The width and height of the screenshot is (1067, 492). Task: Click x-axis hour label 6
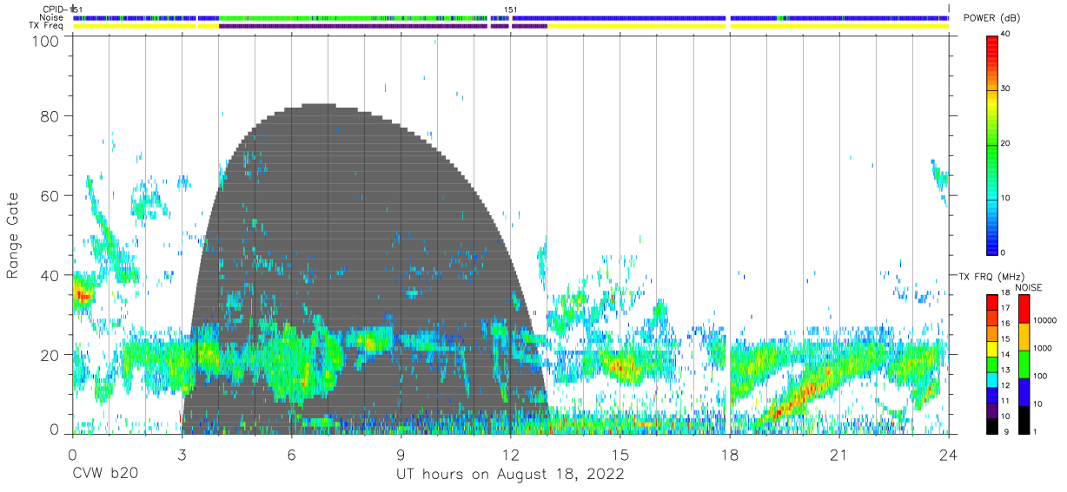click(292, 456)
